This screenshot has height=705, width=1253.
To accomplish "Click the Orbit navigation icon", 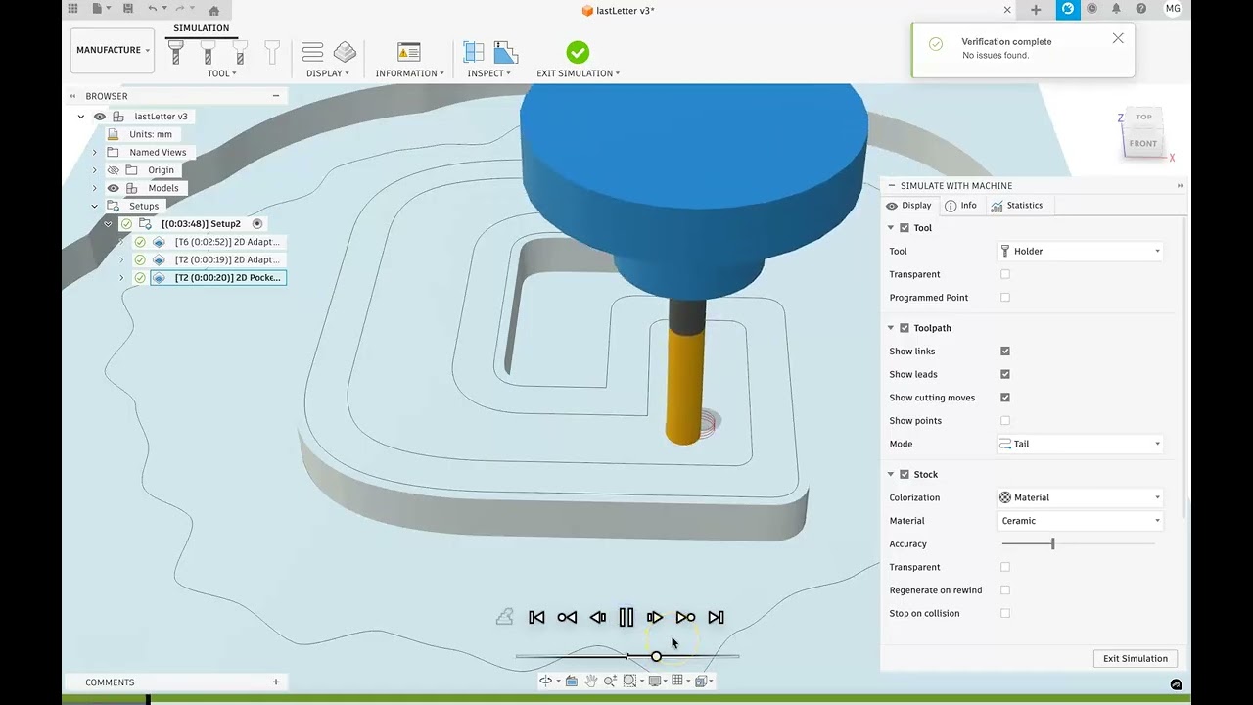I will (x=548, y=681).
